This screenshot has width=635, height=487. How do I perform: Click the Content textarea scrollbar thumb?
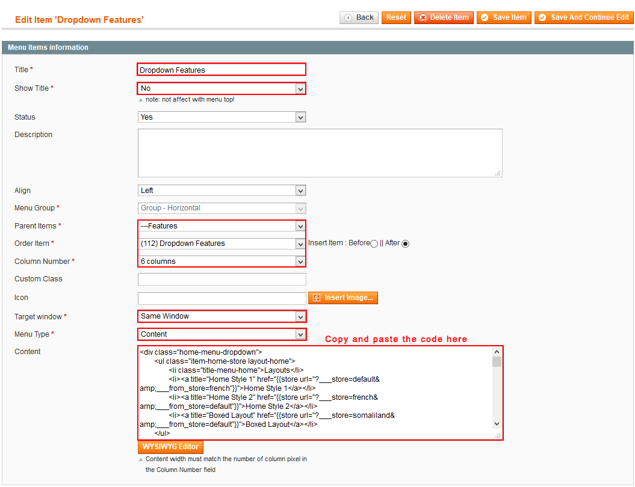pos(497,361)
